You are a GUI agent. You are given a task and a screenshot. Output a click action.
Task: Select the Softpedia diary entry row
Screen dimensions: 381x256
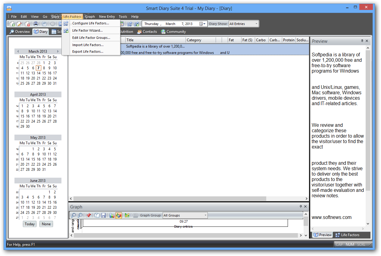pos(189,49)
